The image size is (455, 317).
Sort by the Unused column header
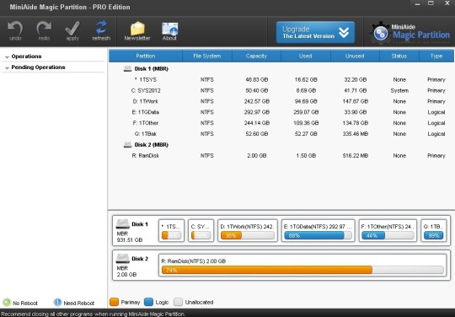355,56
